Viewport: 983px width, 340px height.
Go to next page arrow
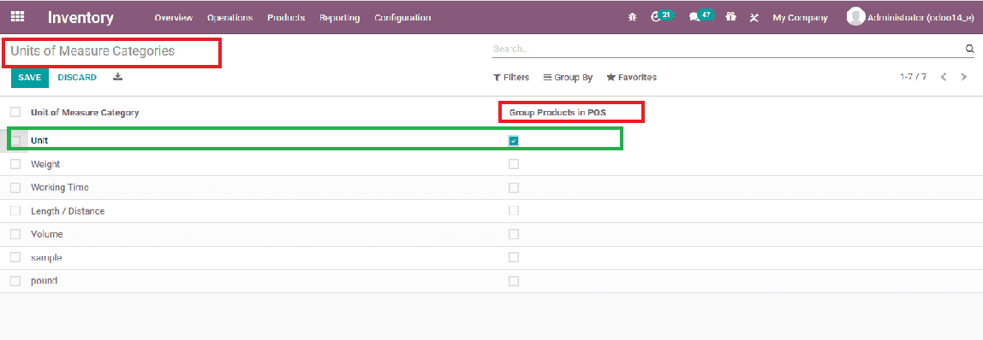click(x=963, y=77)
